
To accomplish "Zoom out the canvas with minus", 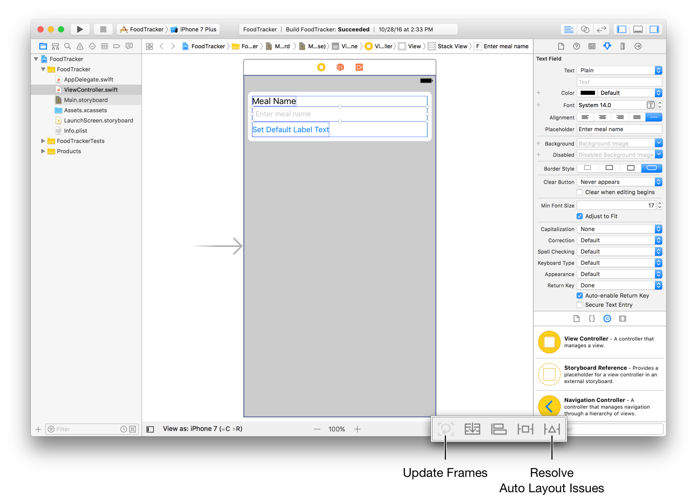I will click(x=317, y=429).
